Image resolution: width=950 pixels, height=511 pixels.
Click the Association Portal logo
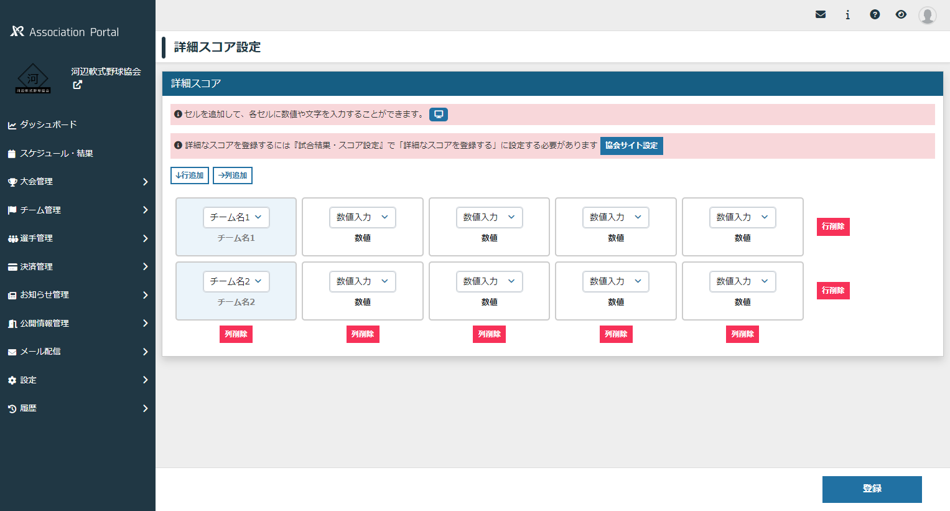tap(65, 32)
